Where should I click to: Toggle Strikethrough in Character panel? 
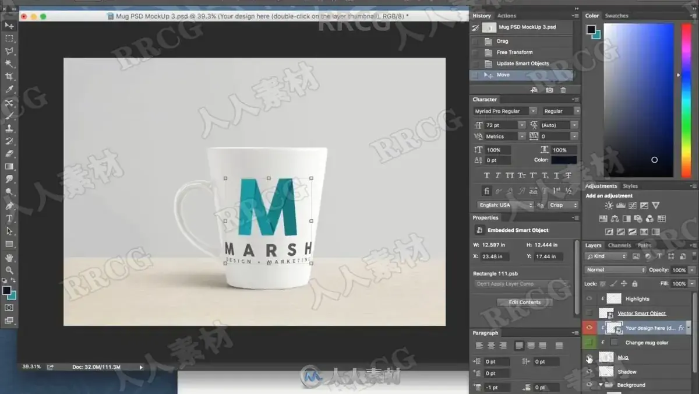tap(569, 175)
